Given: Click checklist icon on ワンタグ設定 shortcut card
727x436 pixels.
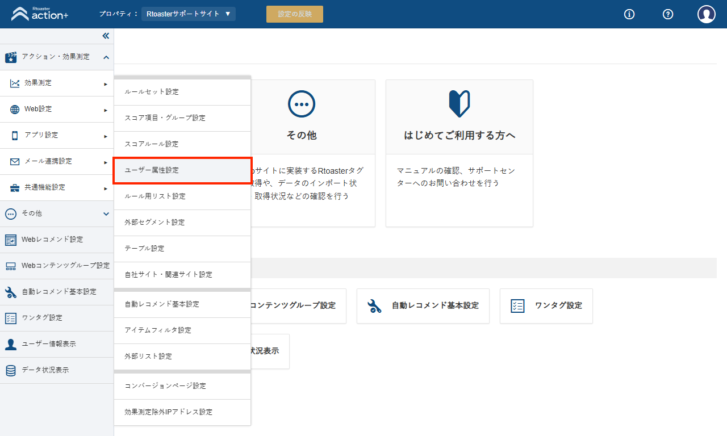Looking at the screenshot, I should tap(517, 306).
